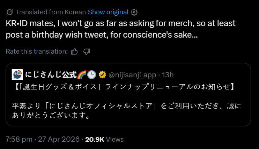The height and width of the screenshot is (149, 259).
Task: Open the @nijisanji_app handle
Action: pos(132,74)
